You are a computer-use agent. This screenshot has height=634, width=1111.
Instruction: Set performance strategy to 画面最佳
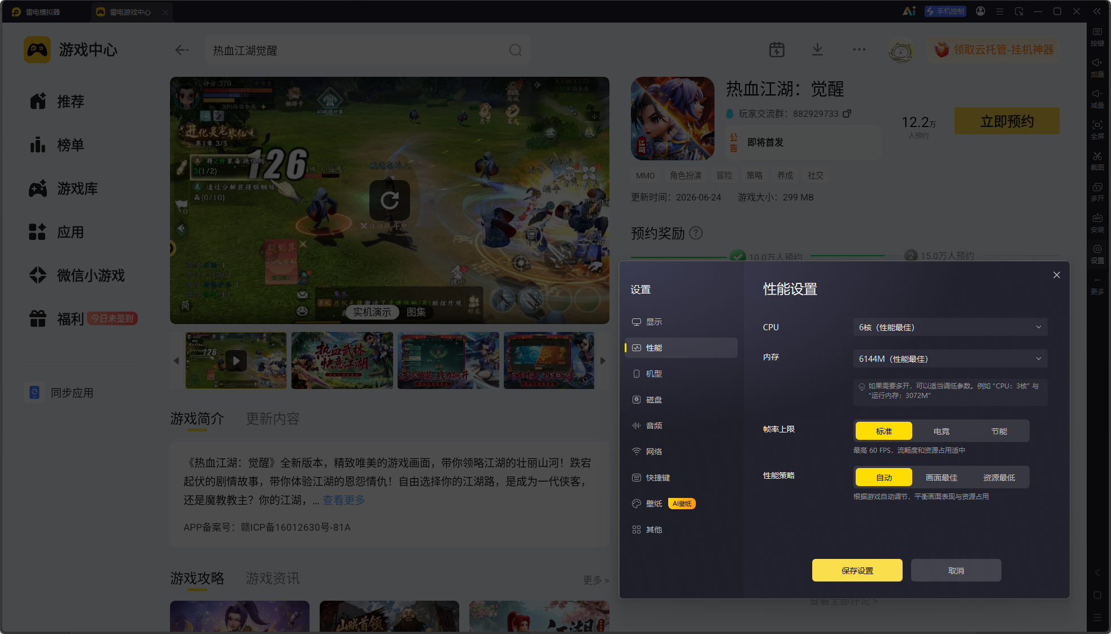tap(942, 477)
